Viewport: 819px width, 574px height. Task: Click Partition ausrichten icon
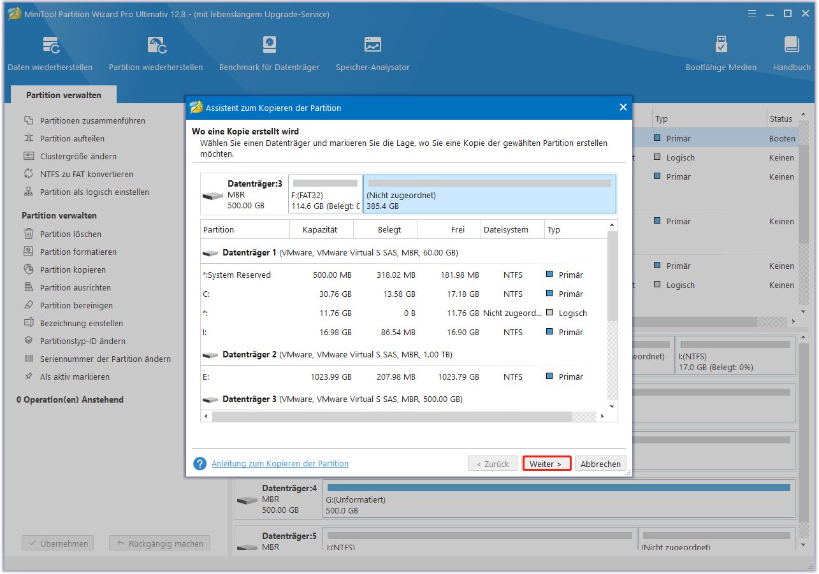pyautogui.click(x=29, y=287)
